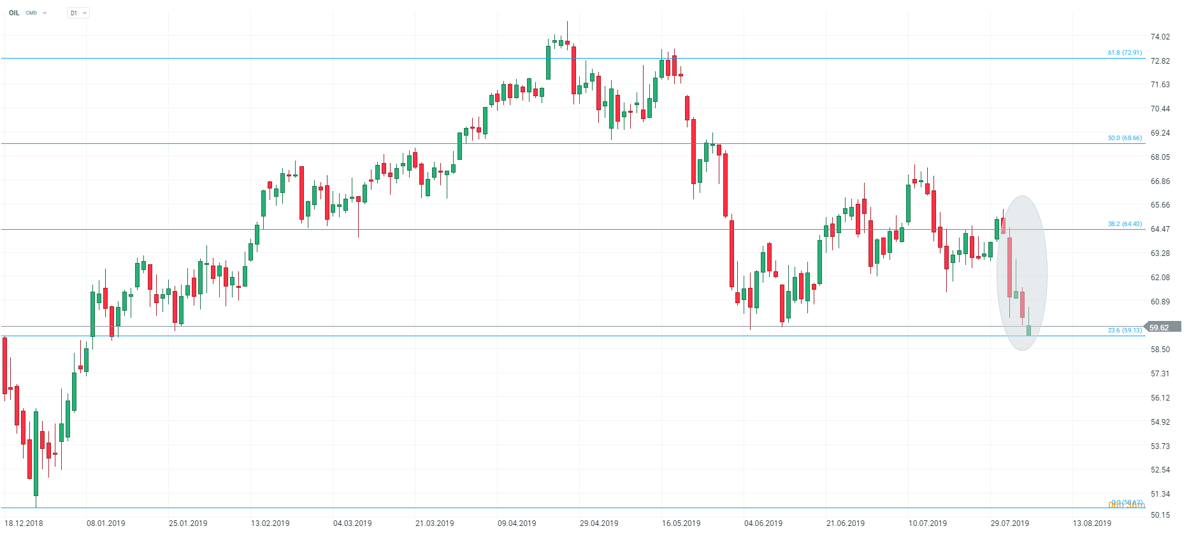
Task: Select the 38.2 (64.40) Fibonacci level label
Action: (x=1125, y=224)
